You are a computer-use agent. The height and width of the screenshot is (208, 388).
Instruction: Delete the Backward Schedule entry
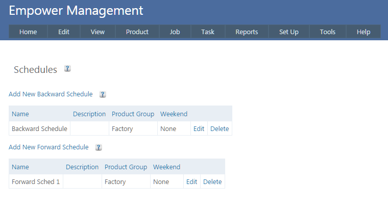tap(220, 129)
